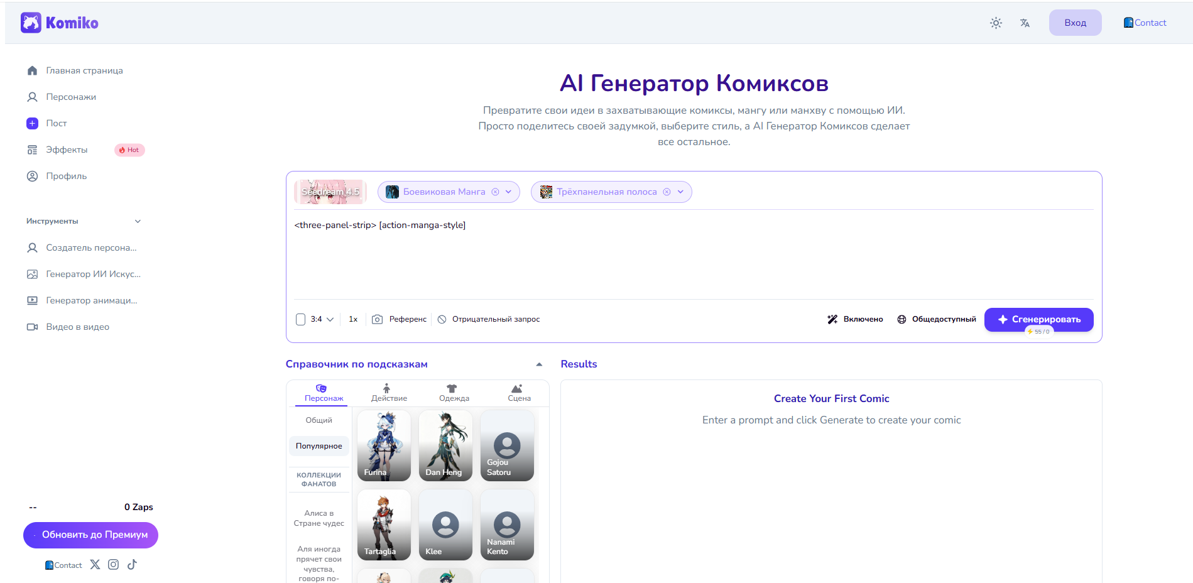The height and width of the screenshot is (583, 1193).
Task: Open the Аля иногда прячет collection
Action: (x=319, y=564)
